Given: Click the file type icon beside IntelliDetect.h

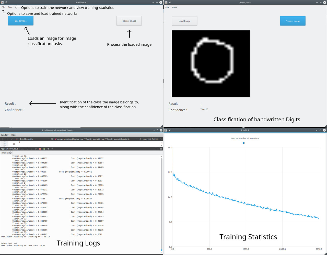Looking at the screenshot, I should point(17,139).
